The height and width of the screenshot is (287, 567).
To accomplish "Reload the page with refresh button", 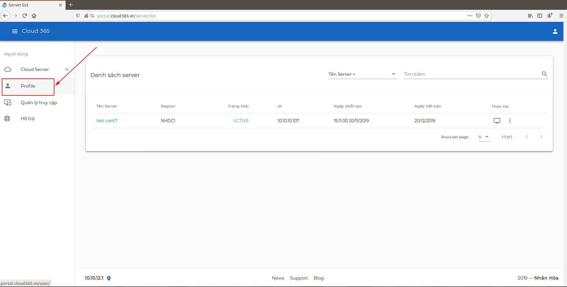I will tap(25, 16).
